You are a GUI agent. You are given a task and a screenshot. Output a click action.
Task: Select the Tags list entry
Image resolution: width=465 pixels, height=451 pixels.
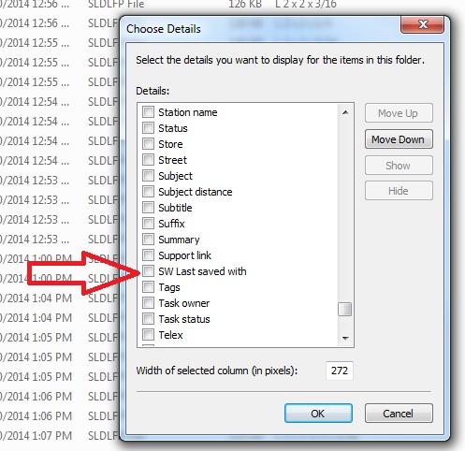tap(169, 287)
